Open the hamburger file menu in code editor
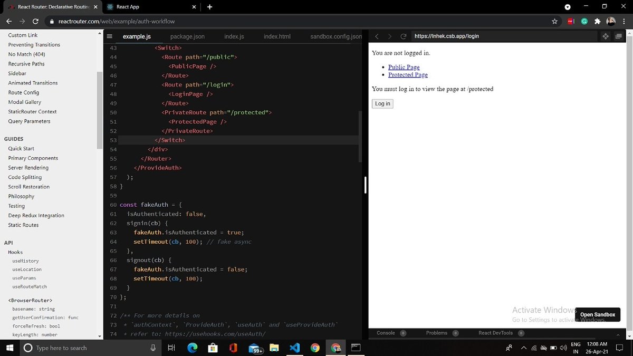The image size is (633, 356). pos(110,36)
